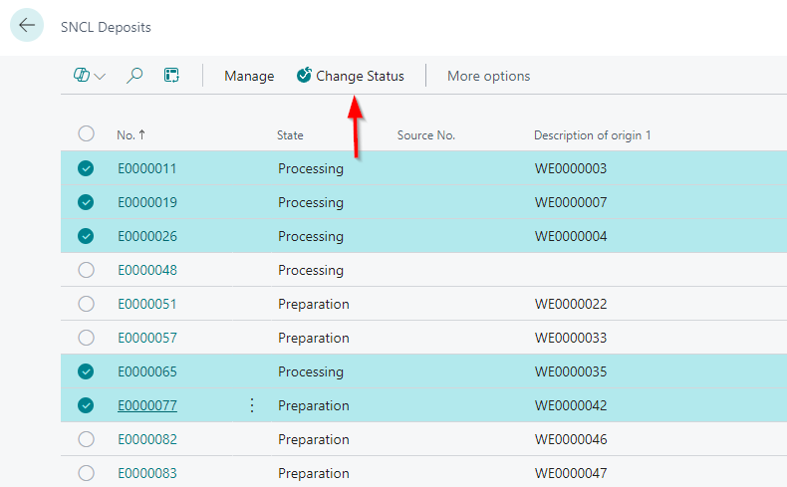The width and height of the screenshot is (787, 487).
Task: Open deposit E0000019 link
Action: coord(147,202)
